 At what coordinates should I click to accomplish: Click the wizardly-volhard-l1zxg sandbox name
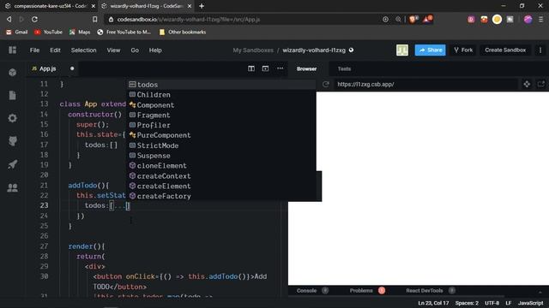(314, 50)
